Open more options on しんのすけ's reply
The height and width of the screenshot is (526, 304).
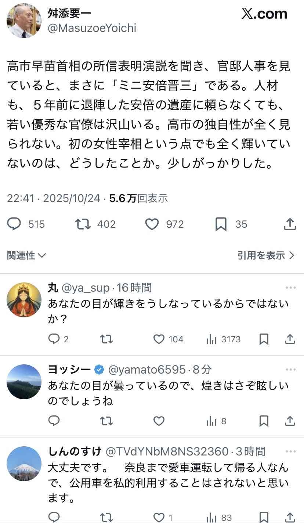point(290,451)
